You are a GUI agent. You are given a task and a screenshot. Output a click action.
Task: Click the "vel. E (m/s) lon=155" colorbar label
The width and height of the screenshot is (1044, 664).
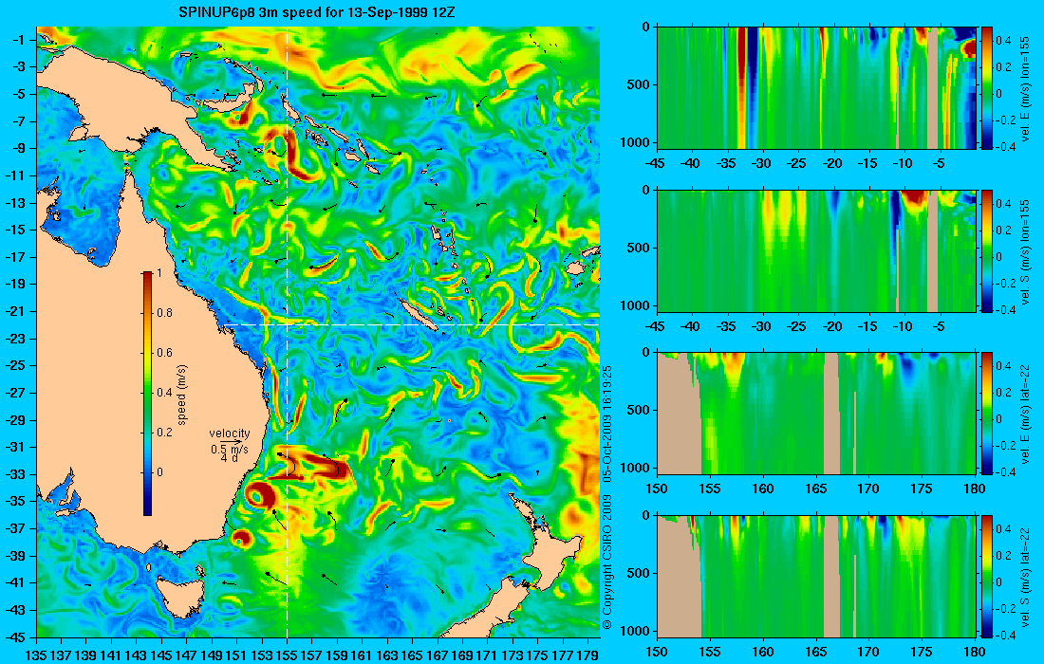(x=1025, y=88)
